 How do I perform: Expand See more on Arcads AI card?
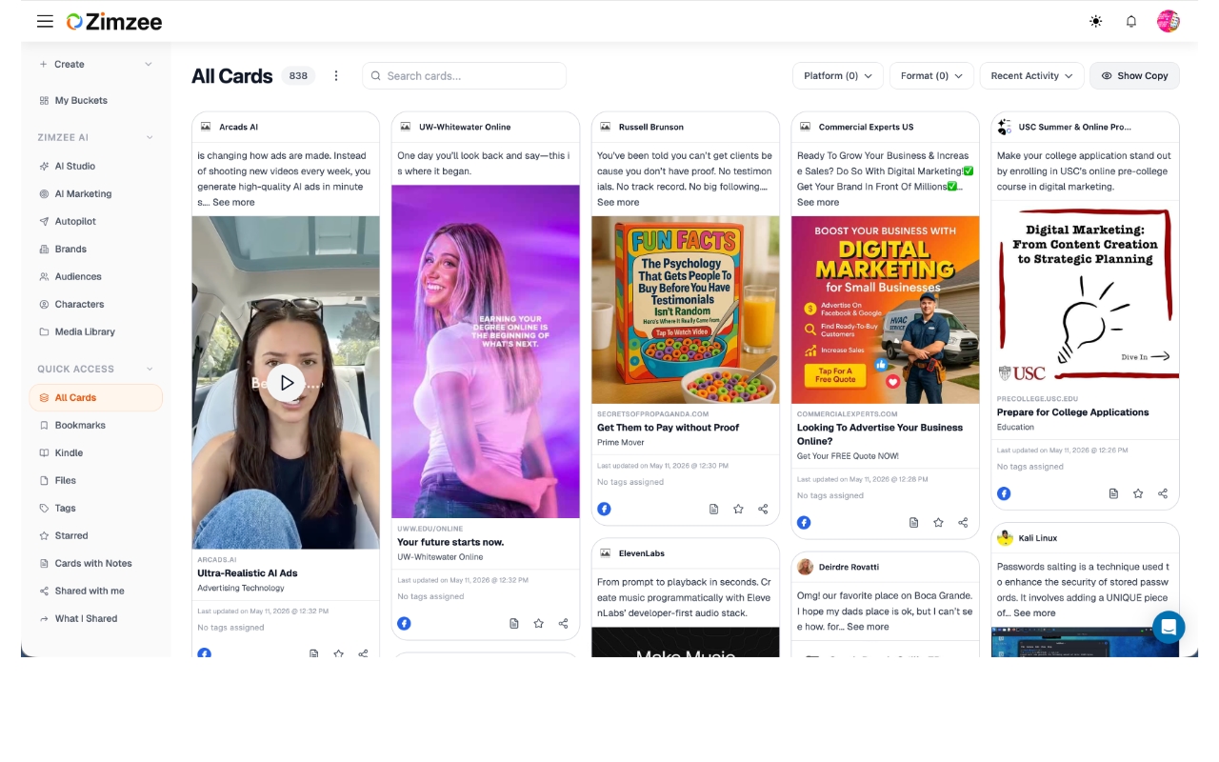click(x=233, y=202)
